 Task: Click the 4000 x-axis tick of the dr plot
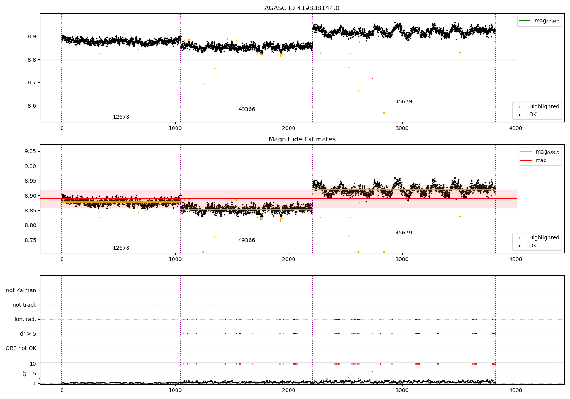[x=516, y=390]
